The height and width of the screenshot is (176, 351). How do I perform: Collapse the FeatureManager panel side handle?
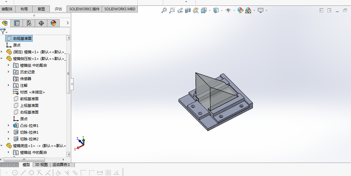coord(72,84)
